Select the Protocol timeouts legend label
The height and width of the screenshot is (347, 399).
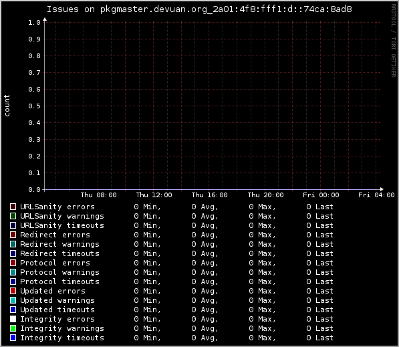pos(59,281)
